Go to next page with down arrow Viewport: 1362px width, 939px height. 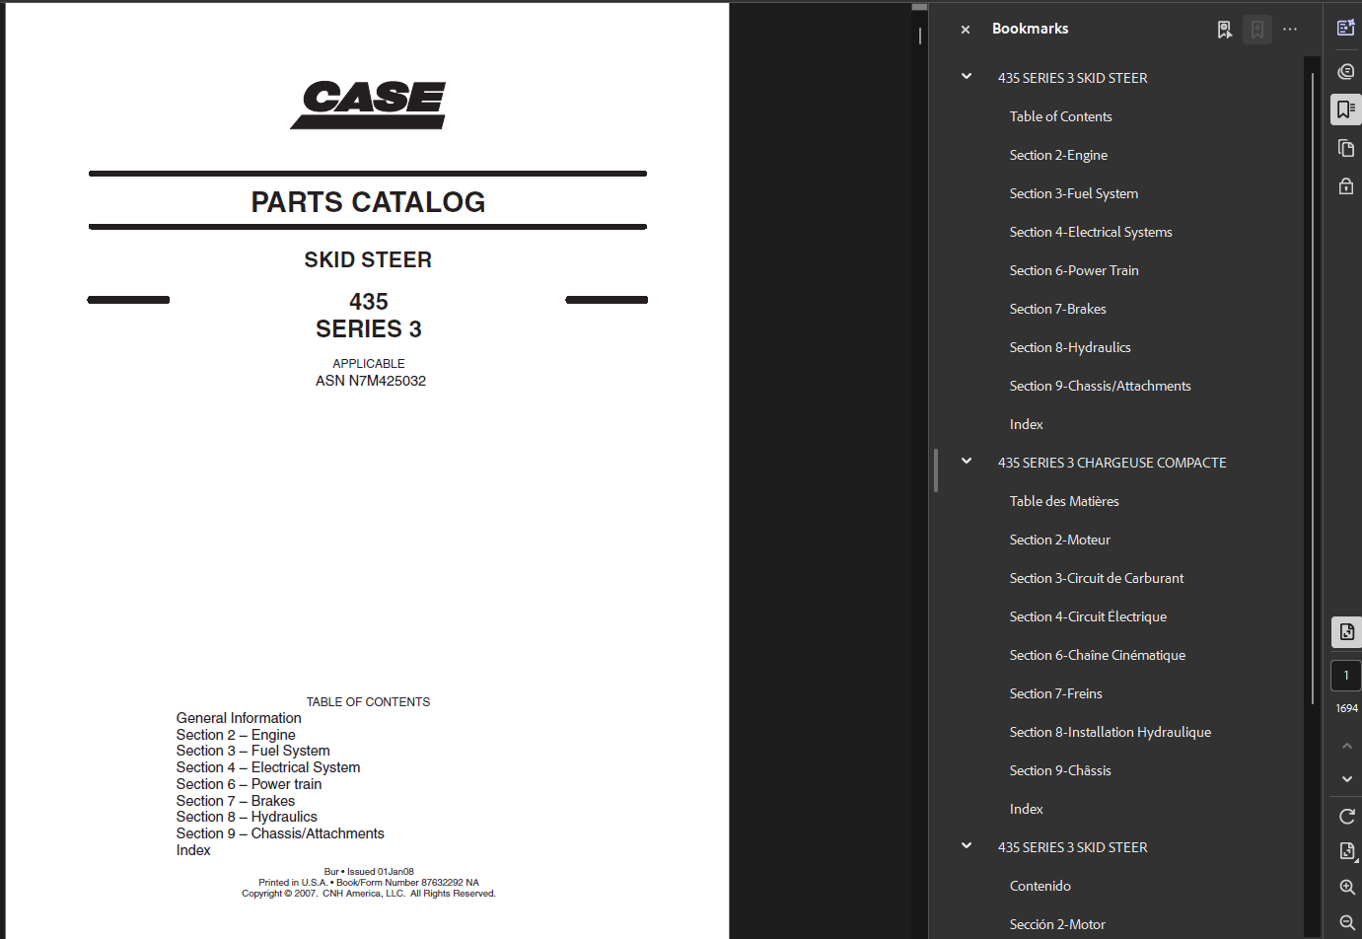(x=1346, y=779)
